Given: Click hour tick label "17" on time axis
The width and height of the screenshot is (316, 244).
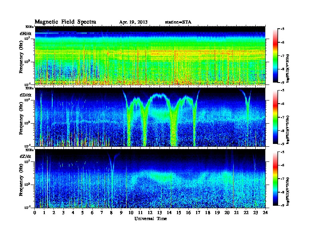Looking at the screenshot, I should (198, 213).
